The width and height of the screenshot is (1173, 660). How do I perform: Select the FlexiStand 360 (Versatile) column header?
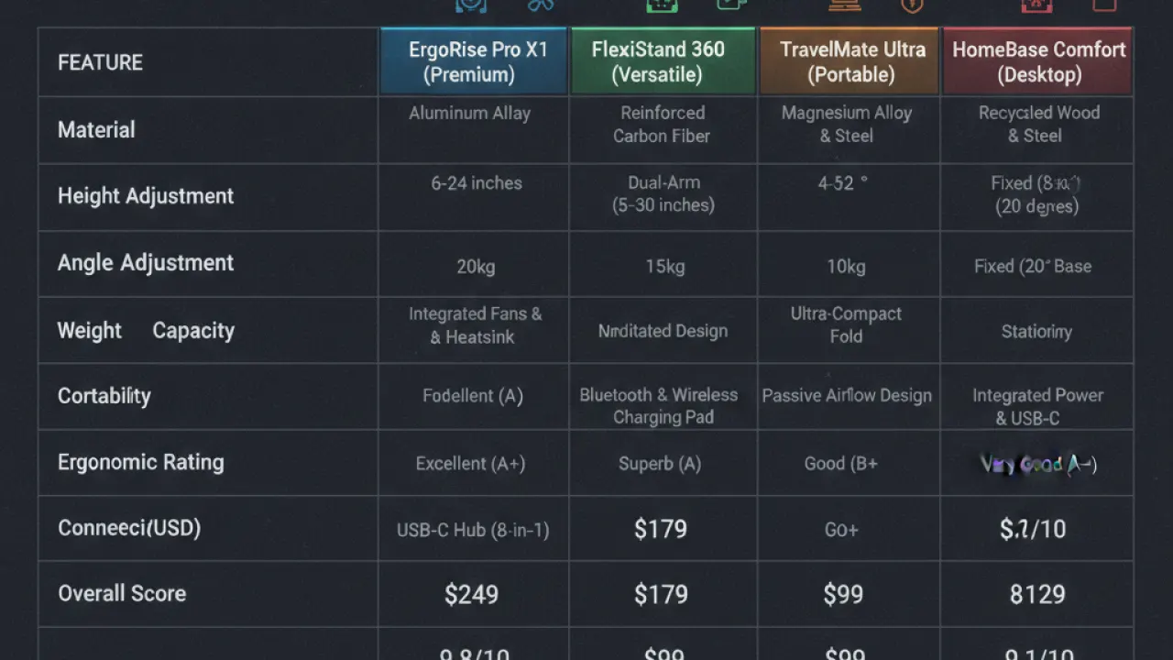[663, 61]
